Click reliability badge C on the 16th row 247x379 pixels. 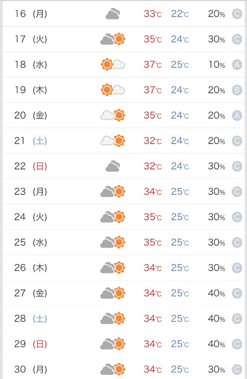[237, 14]
